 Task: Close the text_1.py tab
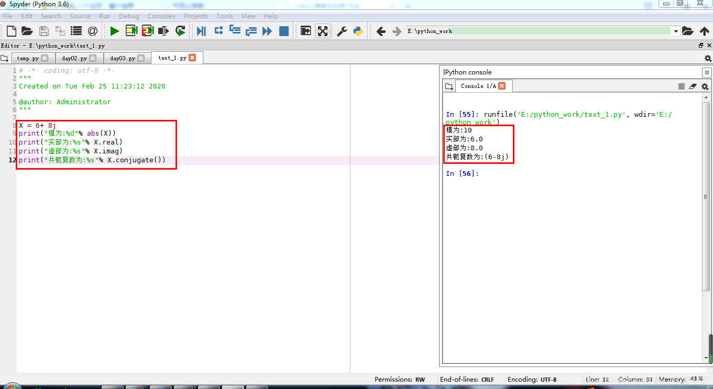click(192, 58)
